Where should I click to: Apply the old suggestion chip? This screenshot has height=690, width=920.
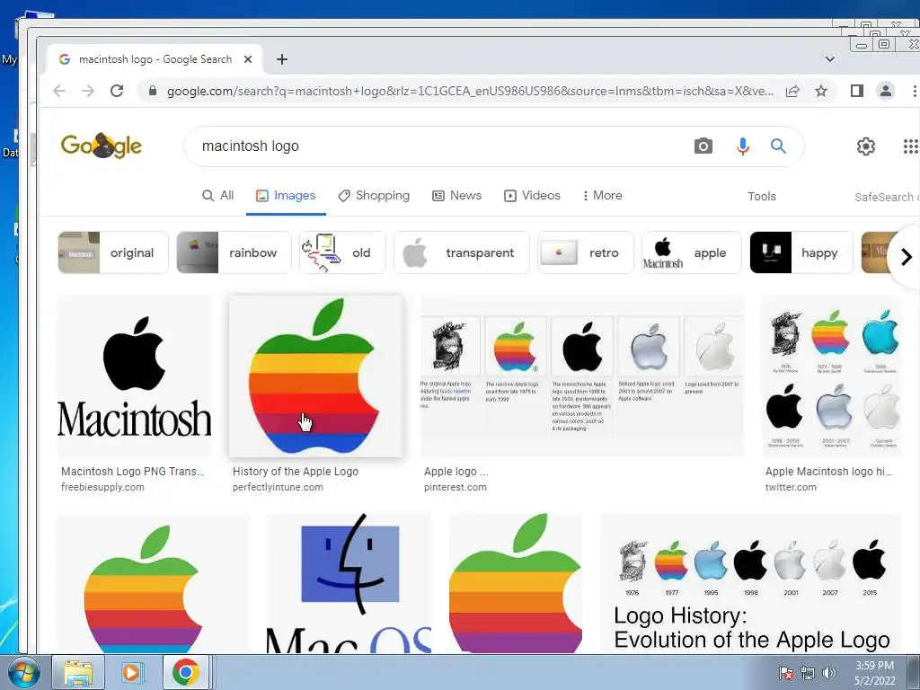(x=342, y=252)
